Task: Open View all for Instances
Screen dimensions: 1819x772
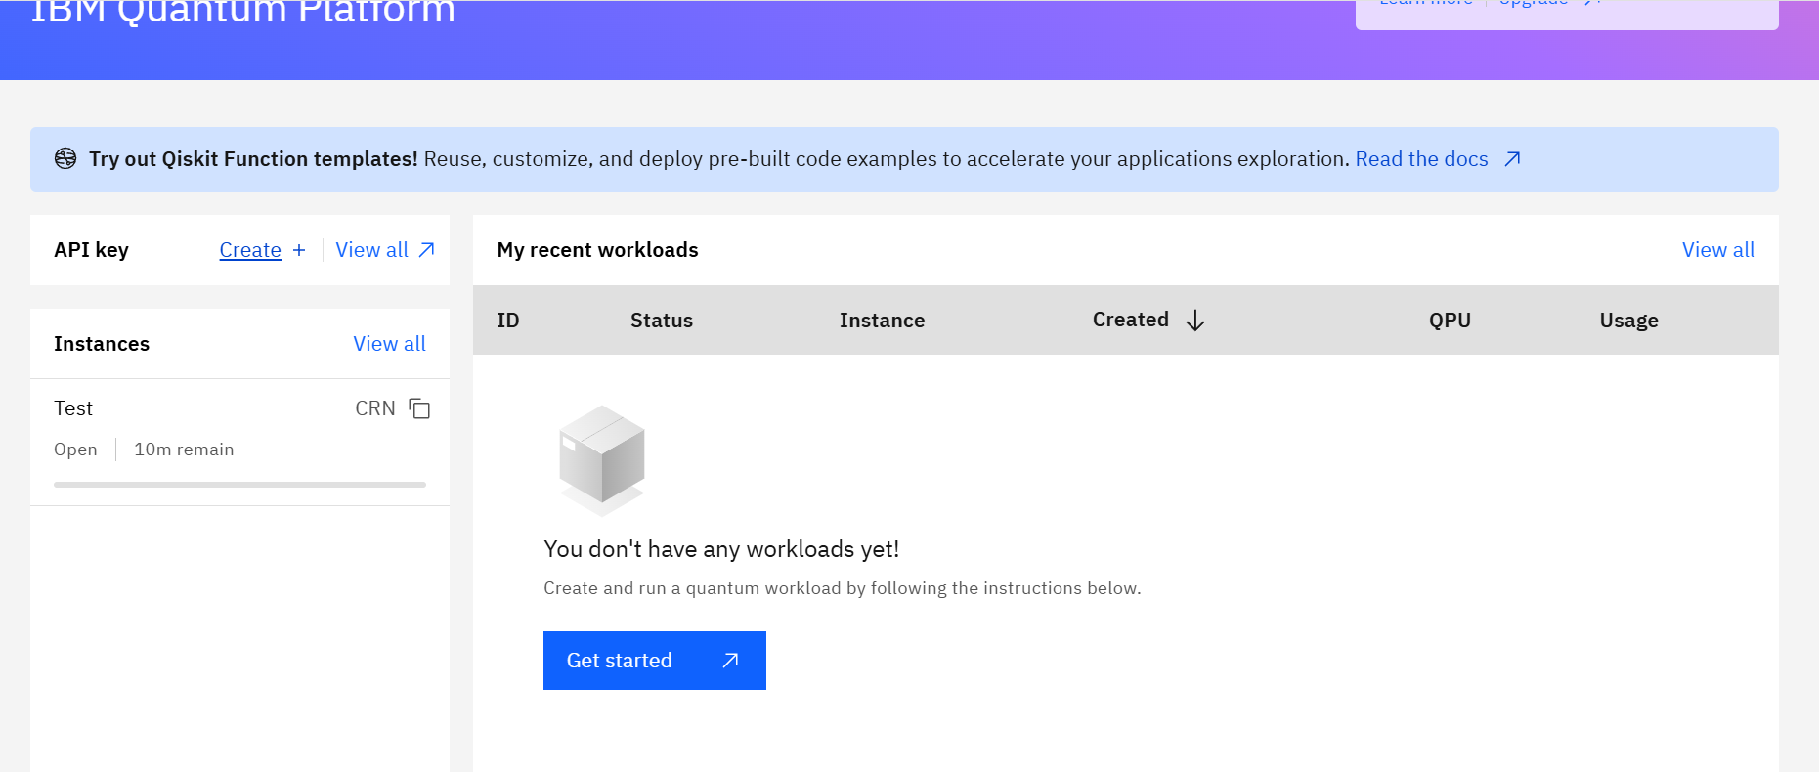Action: coord(389,344)
